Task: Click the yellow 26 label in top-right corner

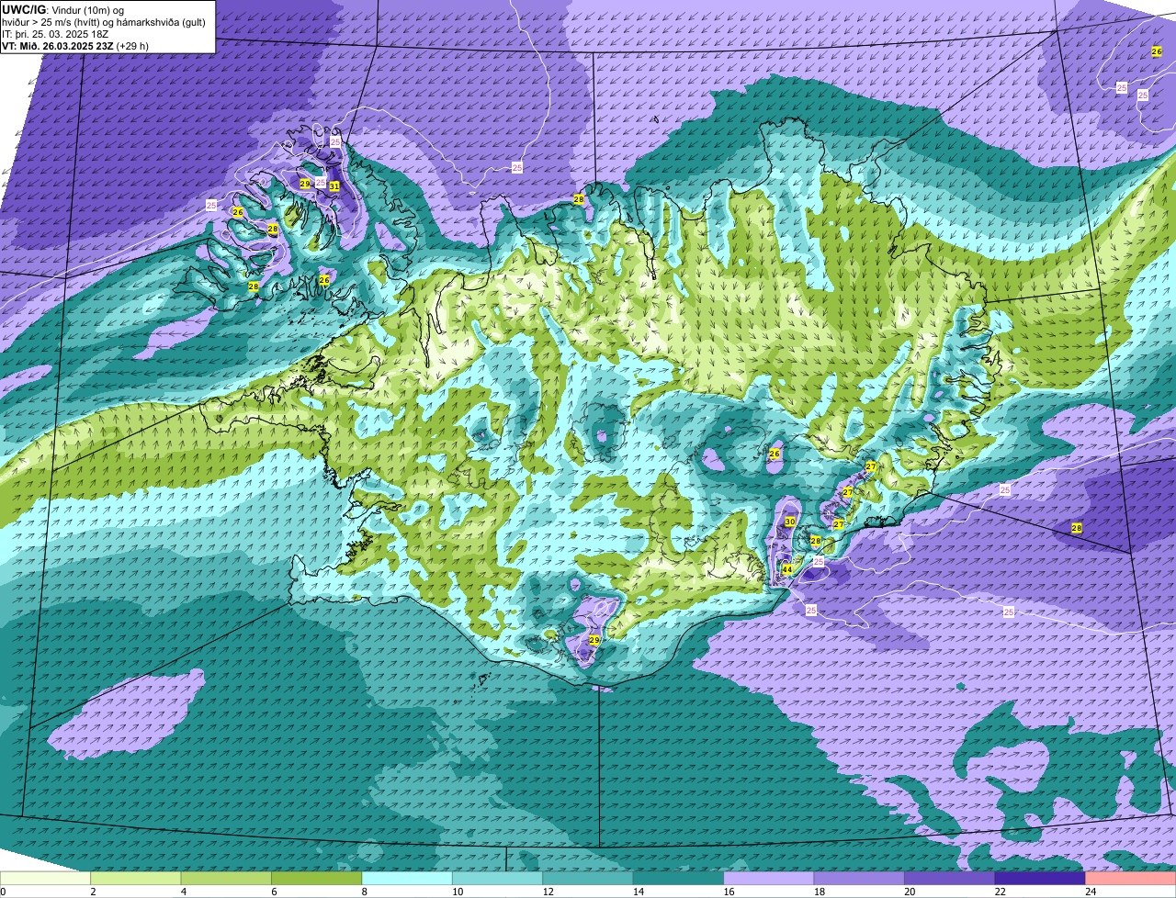Action: (x=1157, y=51)
